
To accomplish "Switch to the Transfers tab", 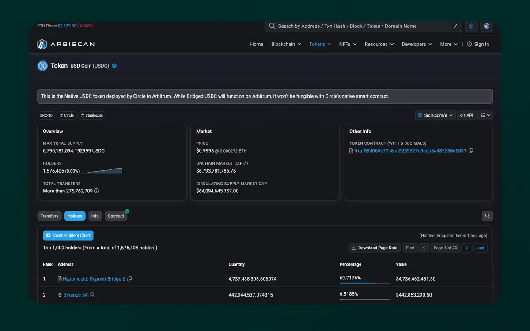I will 49,216.
